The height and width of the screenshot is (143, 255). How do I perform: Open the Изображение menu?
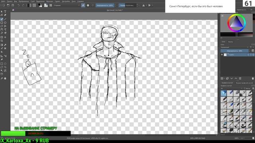[24, 1]
